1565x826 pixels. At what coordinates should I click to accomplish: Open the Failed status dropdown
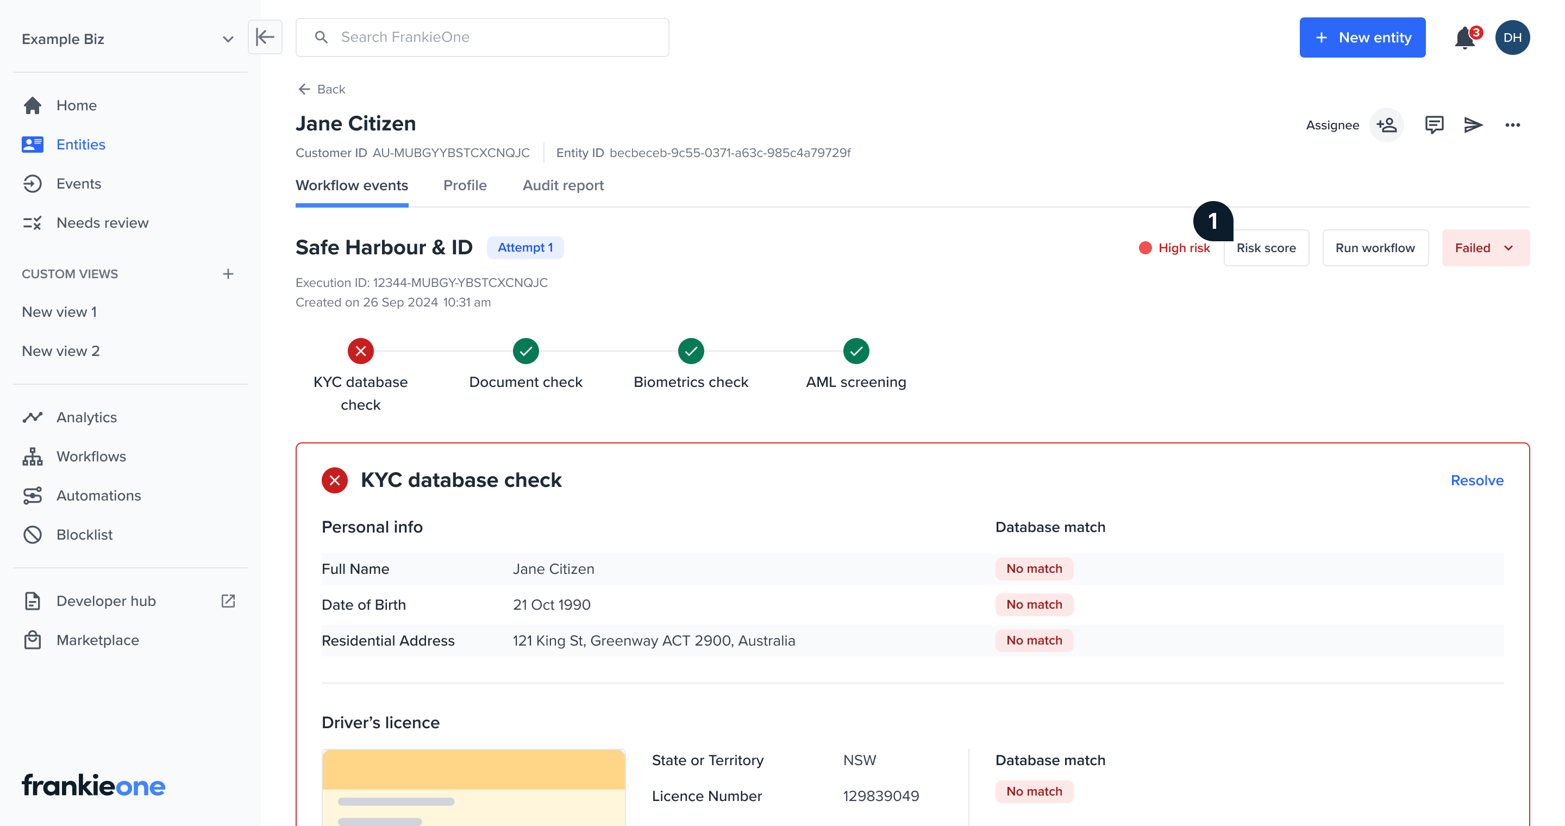1486,248
